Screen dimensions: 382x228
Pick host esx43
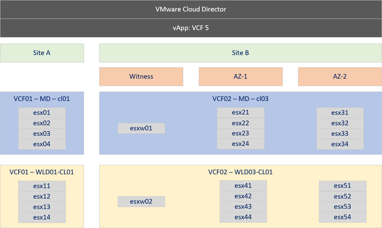point(243,207)
